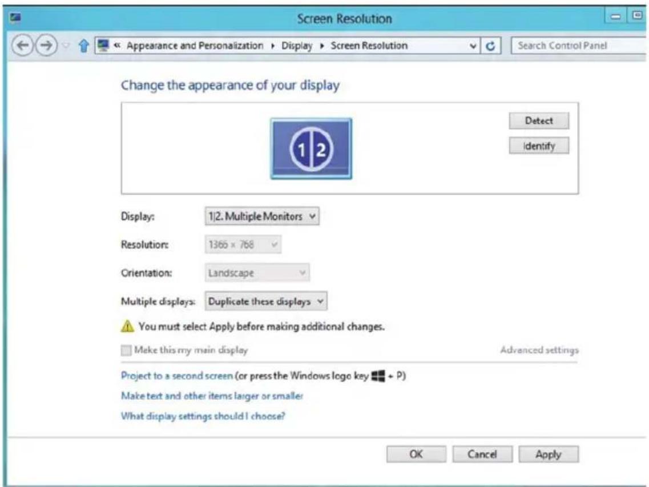Viewport: 649px width, 487px height.
Task: Open What display settings should I choose link
Action: tap(203, 416)
